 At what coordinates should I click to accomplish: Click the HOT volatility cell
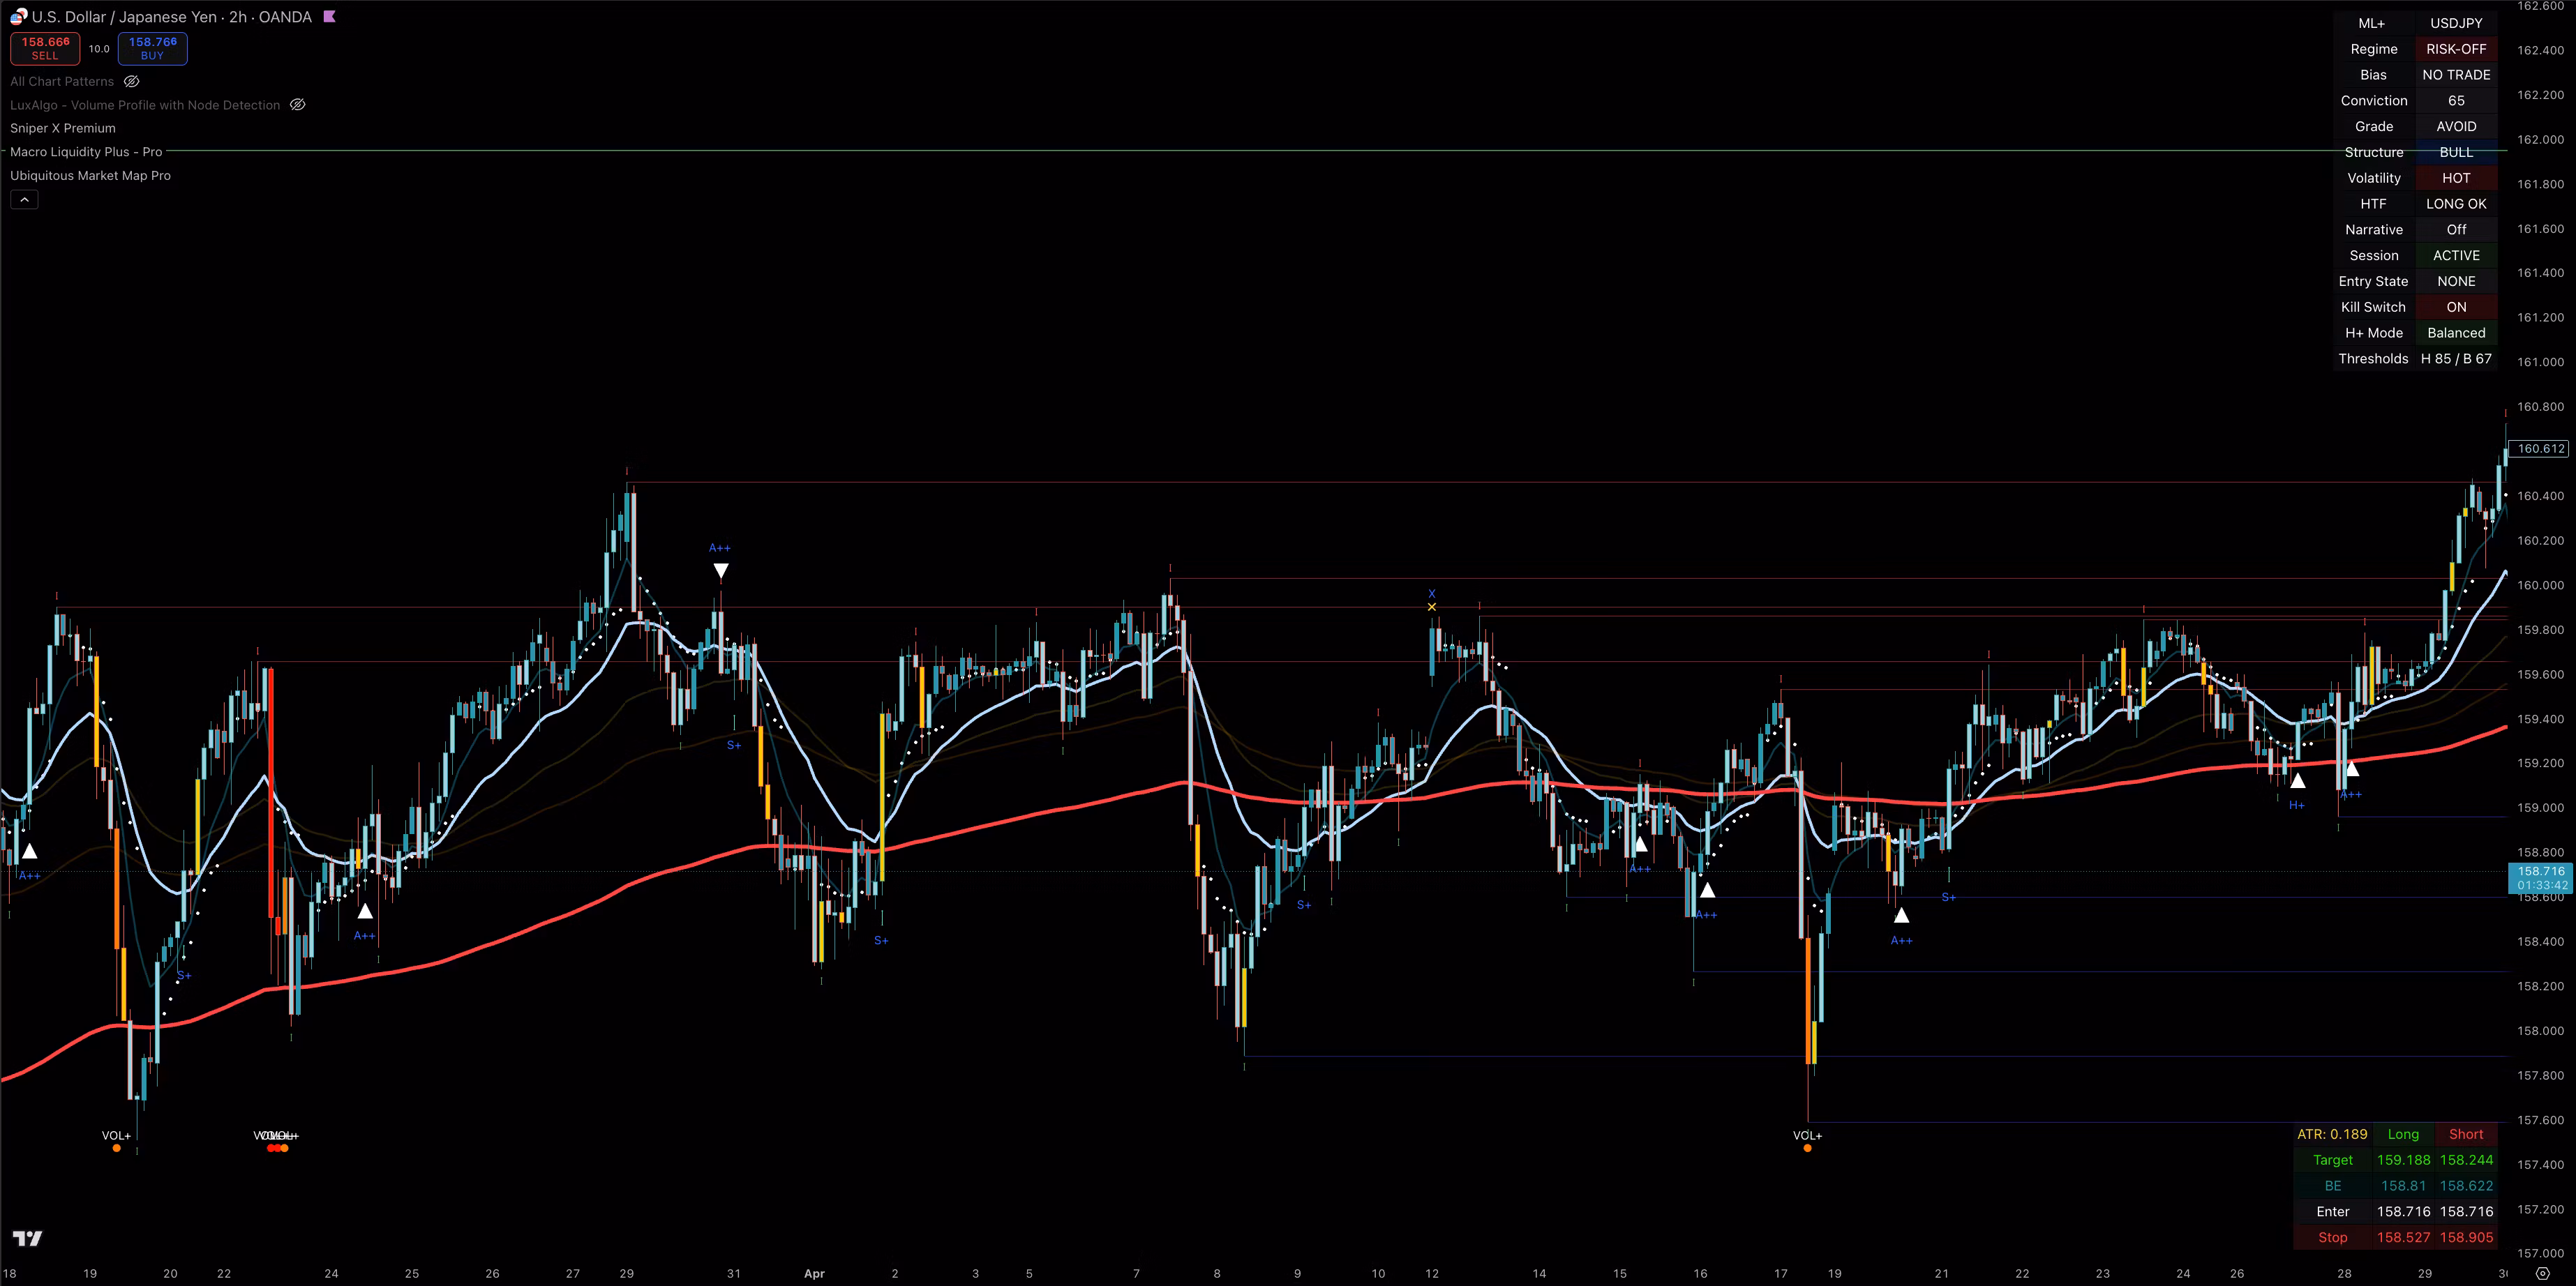click(2456, 178)
